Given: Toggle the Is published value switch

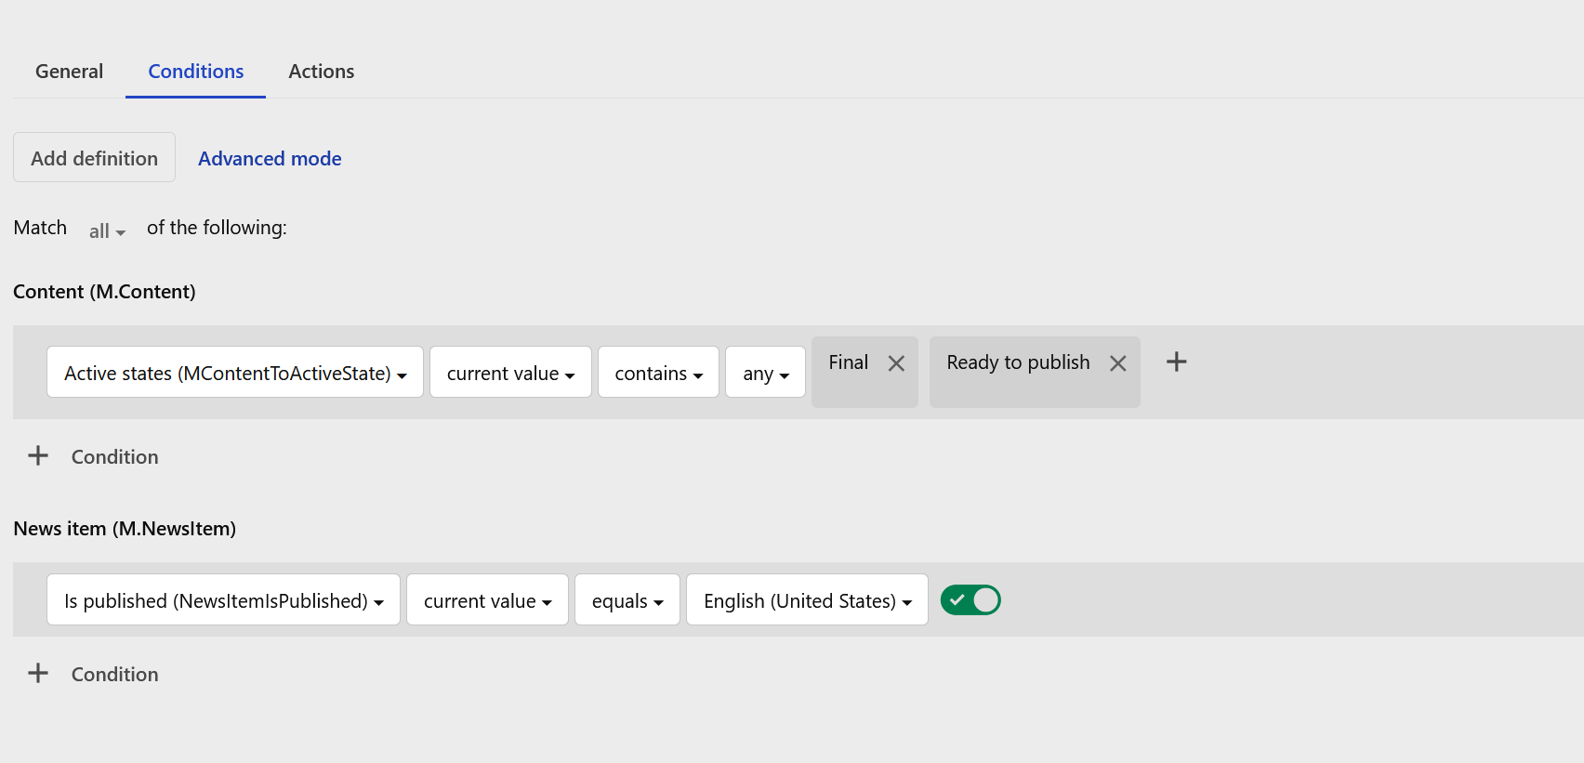Looking at the screenshot, I should coord(970,600).
